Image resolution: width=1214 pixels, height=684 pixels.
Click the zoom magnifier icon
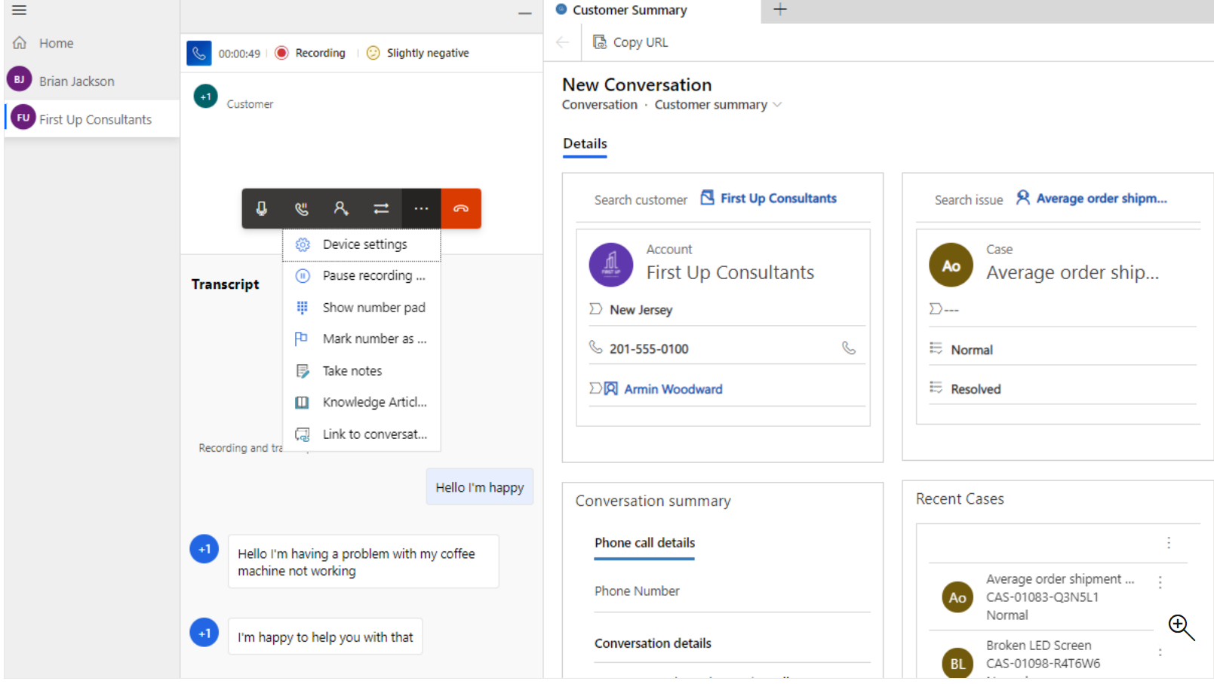1181,627
